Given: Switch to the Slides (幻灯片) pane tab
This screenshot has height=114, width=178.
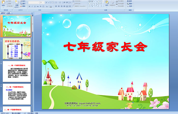Looking at the screenshot, I should 3,13.
